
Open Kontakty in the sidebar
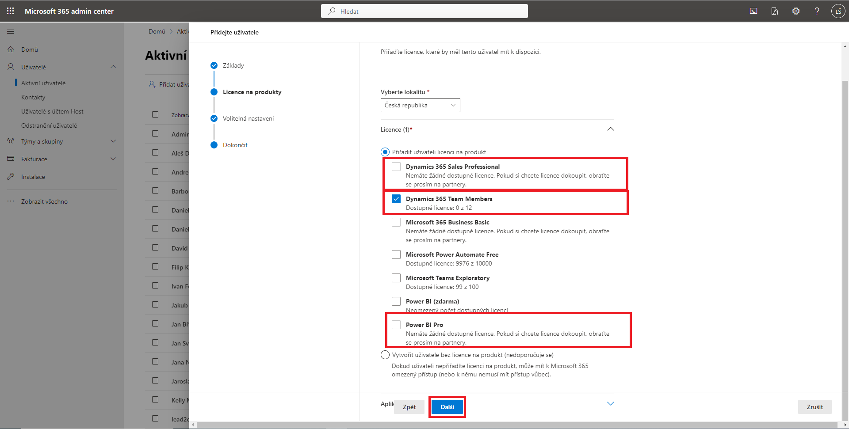coord(33,97)
